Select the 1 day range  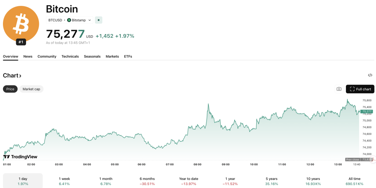23,181
